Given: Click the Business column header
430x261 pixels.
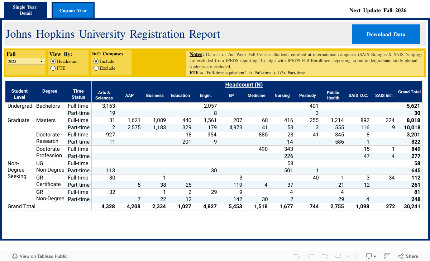Looking at the screenshot, I should tap(155, 95).
